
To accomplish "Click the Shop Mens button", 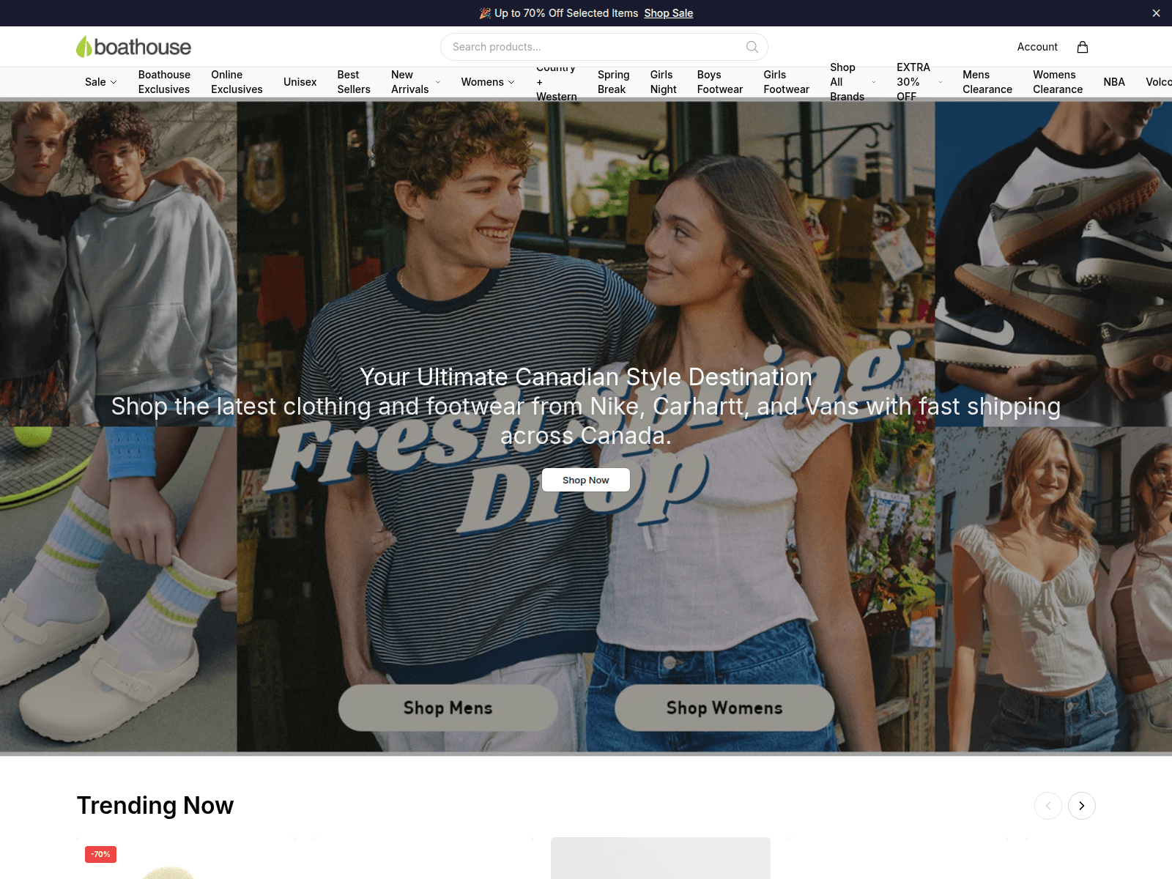I will point(448,708).
